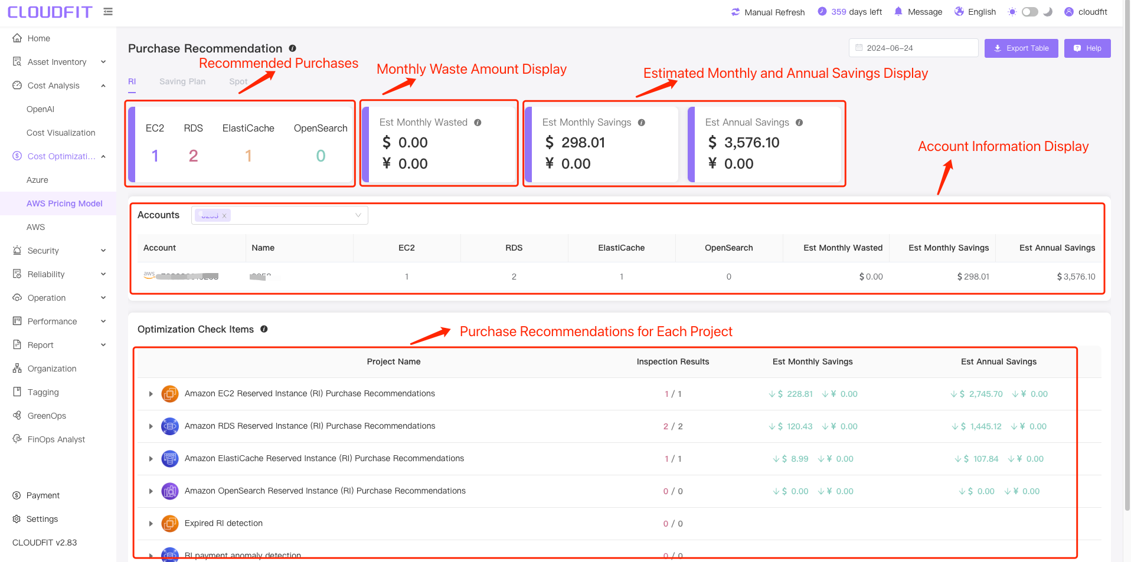Viewport: 1131px width, 562px height.
Task: Click the EC2 count in recommended purchases
Action: [x=155, y=156]
